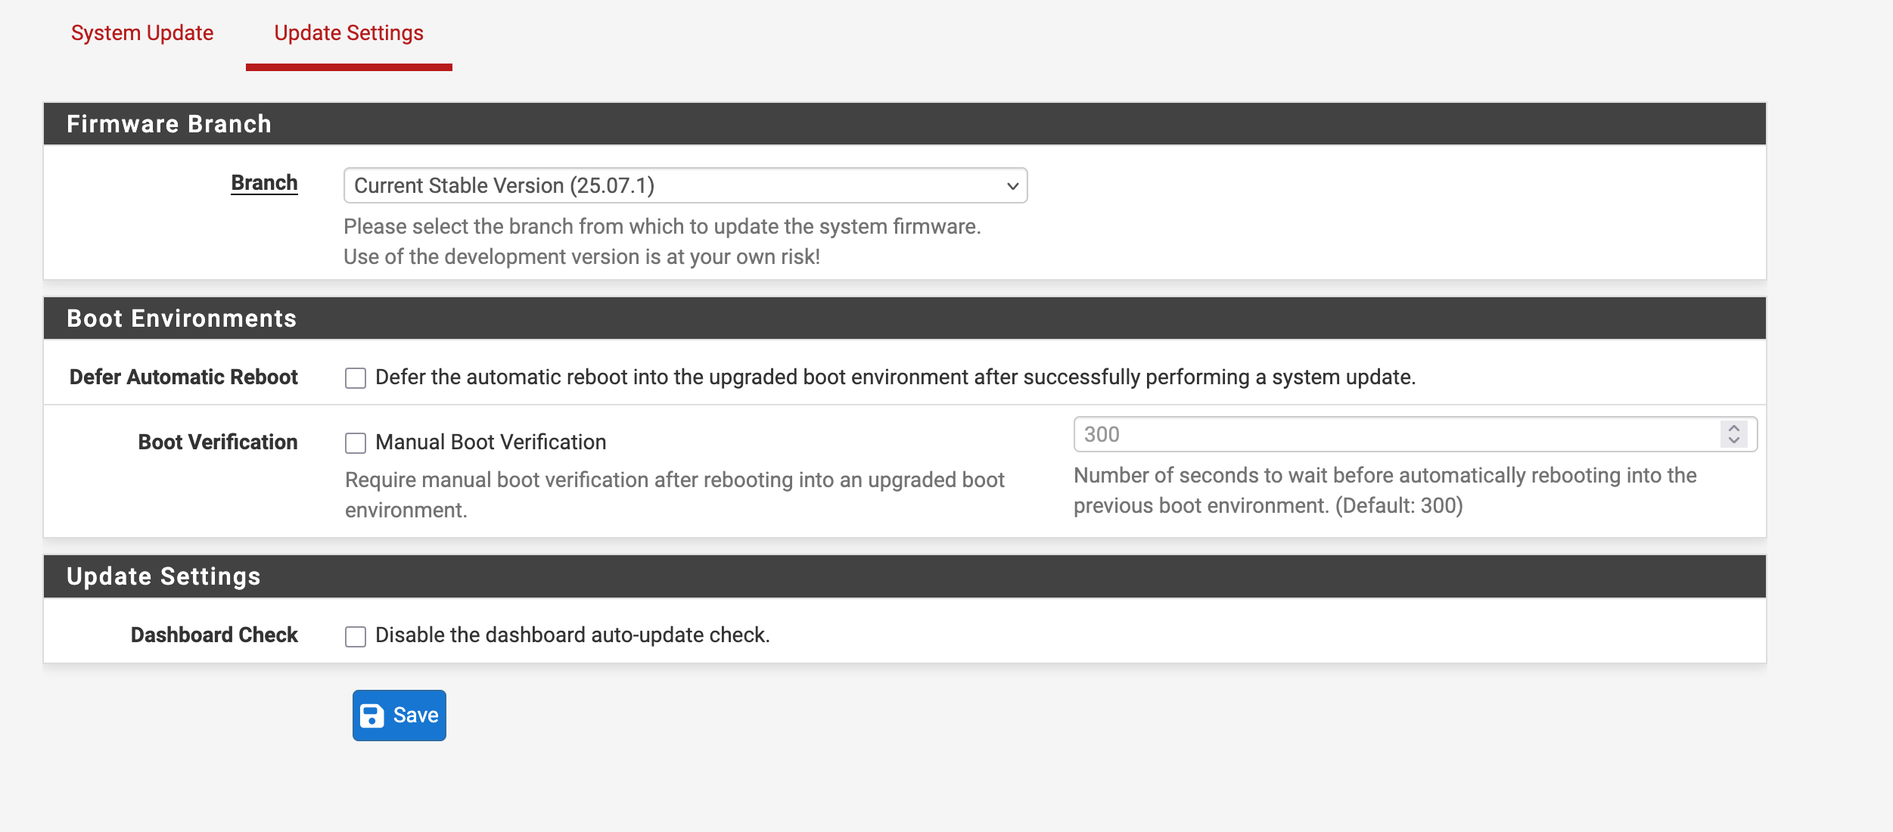Click the bold Dashboard Check row label
Image resolution: width=1893 pixels, height=832 pixels.
[214, 635]
